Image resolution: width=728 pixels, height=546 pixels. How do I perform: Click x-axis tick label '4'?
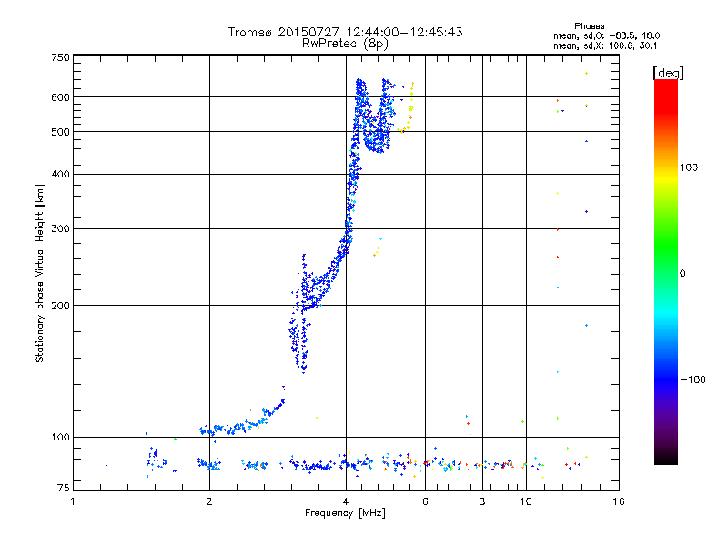346,501
